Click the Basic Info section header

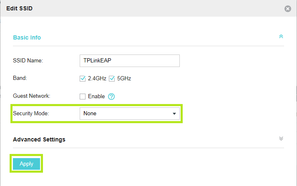[x=27, y=37]
